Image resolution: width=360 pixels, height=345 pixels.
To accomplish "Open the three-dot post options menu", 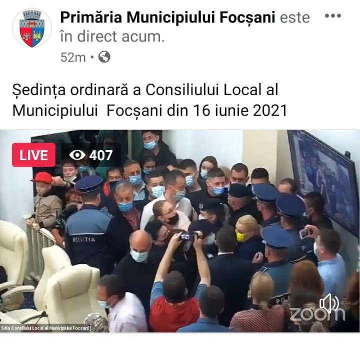I will (333, 16).
